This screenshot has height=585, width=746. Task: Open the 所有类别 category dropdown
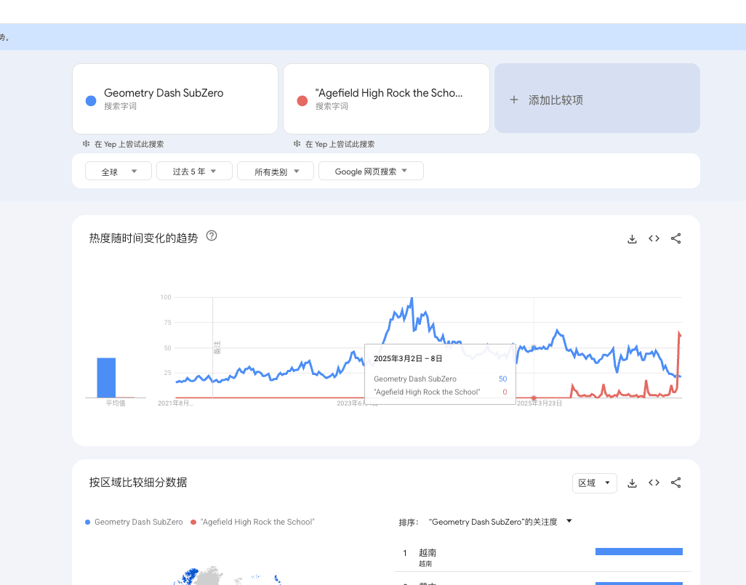point(276,172)
